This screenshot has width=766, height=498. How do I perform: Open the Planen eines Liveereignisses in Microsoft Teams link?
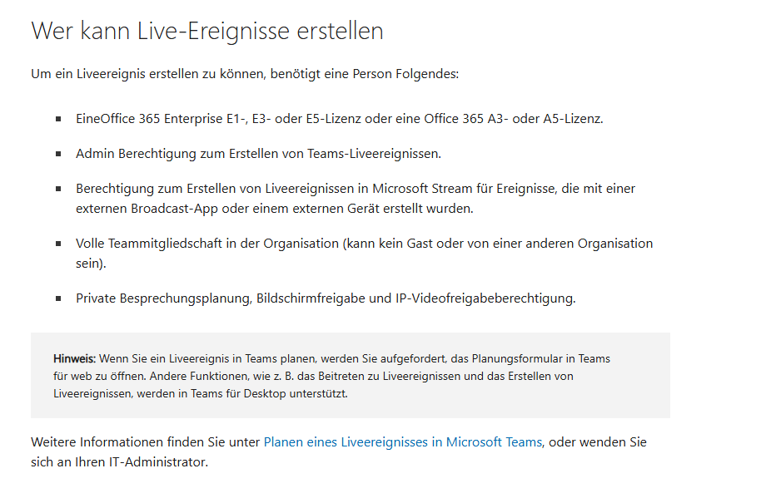(x=402, y=442)
